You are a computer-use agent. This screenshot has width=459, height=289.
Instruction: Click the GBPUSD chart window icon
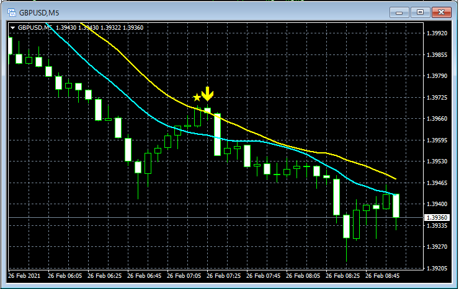click(12, 12)
